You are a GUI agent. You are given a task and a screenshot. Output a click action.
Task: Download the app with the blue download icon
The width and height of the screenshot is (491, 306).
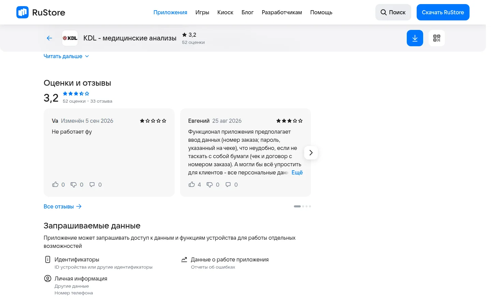[x=415, y=38]
